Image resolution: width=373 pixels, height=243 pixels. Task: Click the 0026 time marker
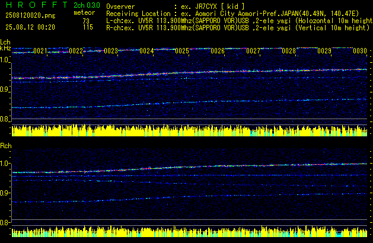tap(218, 51)
